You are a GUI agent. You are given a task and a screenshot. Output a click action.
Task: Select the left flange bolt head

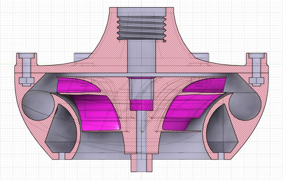pyautogui.click(x=27, y=56)
